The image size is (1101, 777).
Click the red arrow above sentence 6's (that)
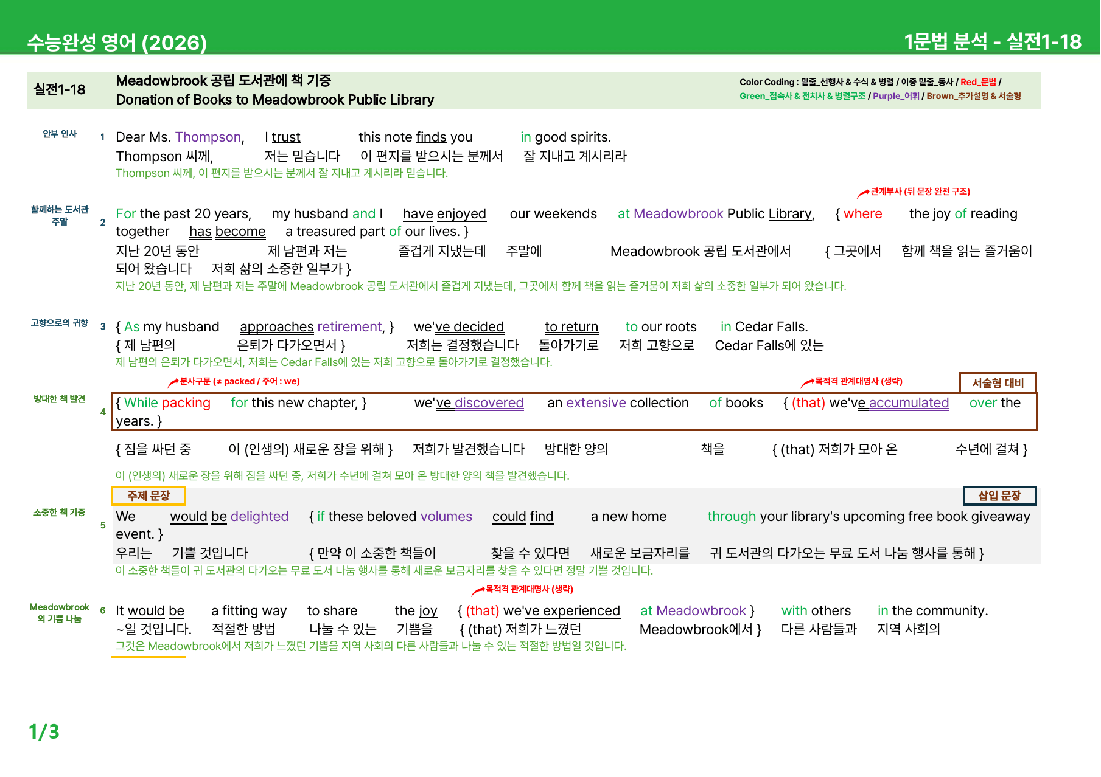(478, 590)
